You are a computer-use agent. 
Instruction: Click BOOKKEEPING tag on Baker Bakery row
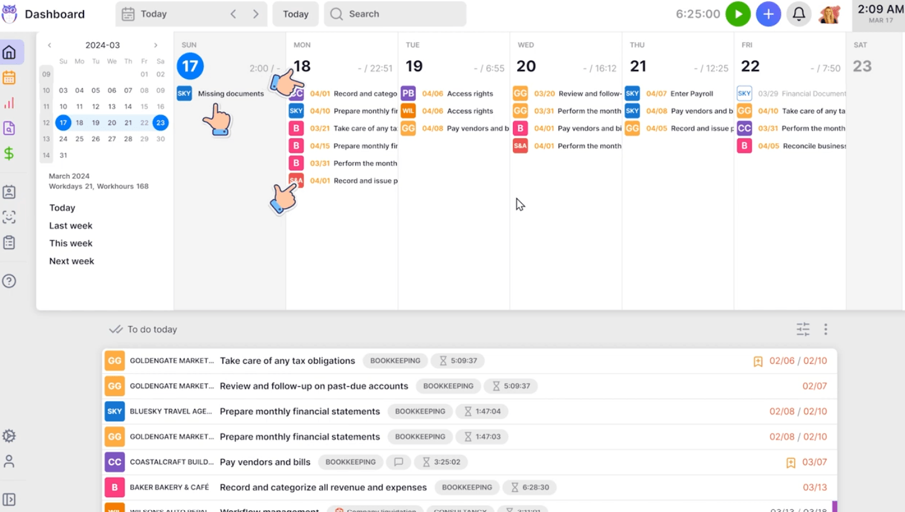coord(467,488)
